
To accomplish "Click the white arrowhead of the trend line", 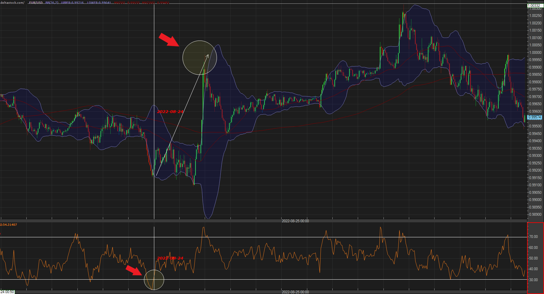I will click(207, 56).
